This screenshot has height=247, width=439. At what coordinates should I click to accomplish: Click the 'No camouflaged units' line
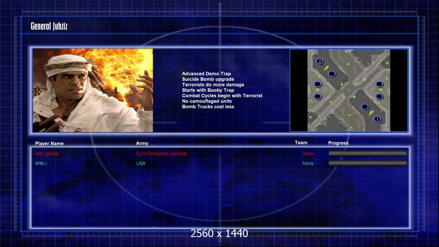pyautogui.click(x=207, y=101)
